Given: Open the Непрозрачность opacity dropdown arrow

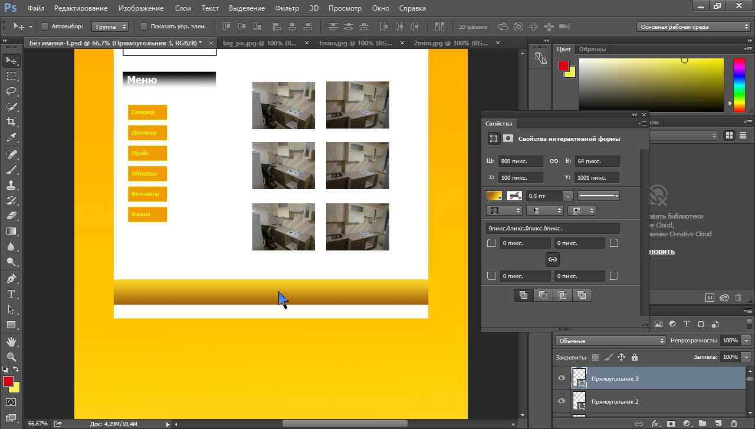Looking at the screenshot, I should 747,341.
